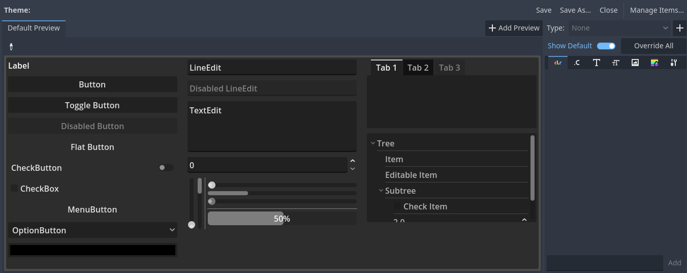687x273 pixels.
Task: Click the black color picker button
Action: click(x=92, y=250)
